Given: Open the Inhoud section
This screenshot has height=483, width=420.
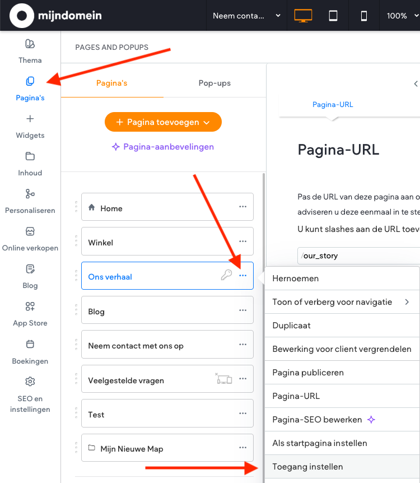Looking at the screenshot, I should [30, 163].
